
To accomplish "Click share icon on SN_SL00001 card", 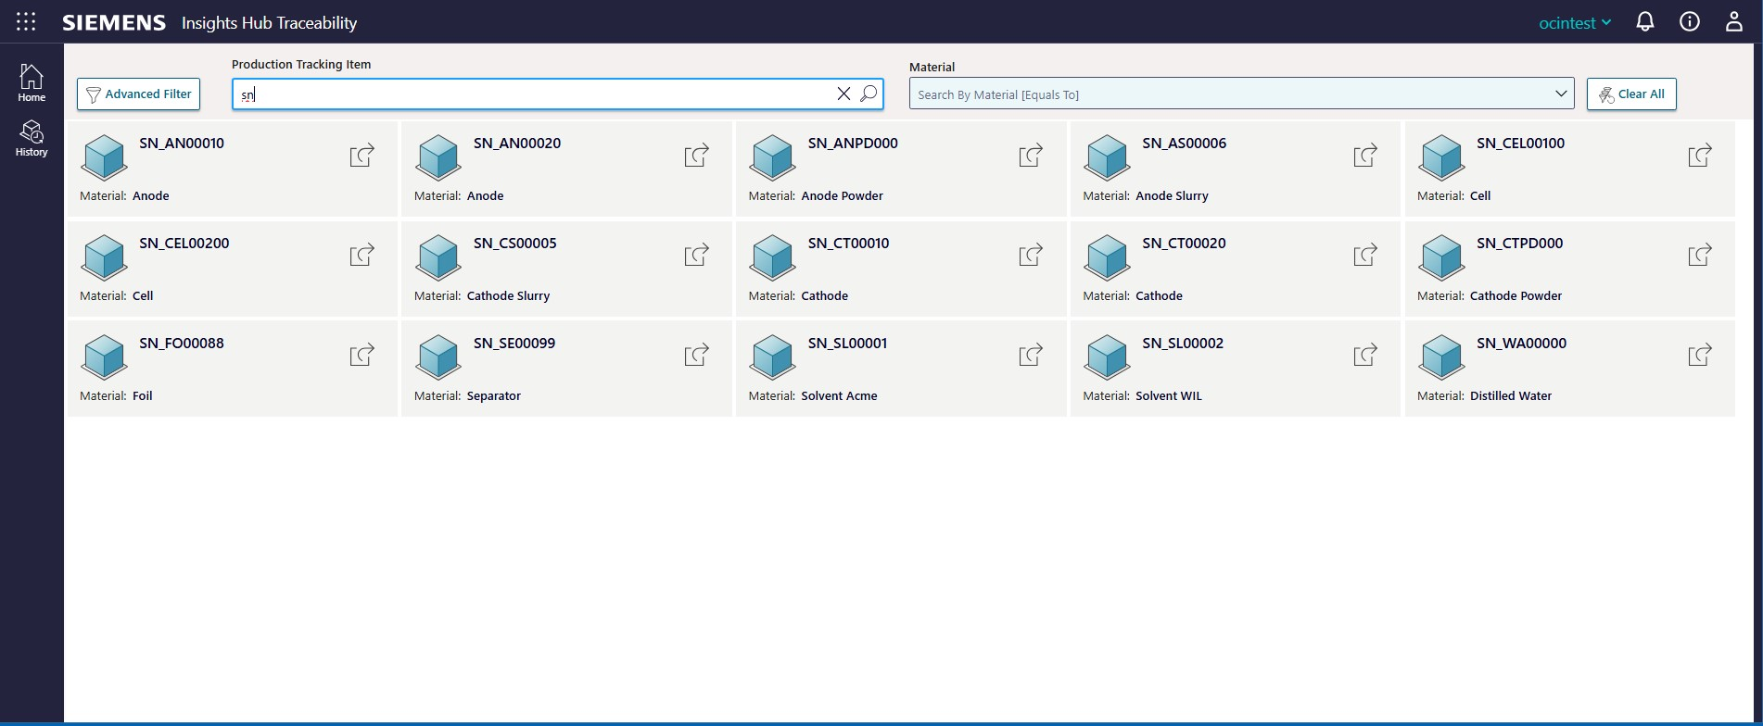I will (1031, 356).
